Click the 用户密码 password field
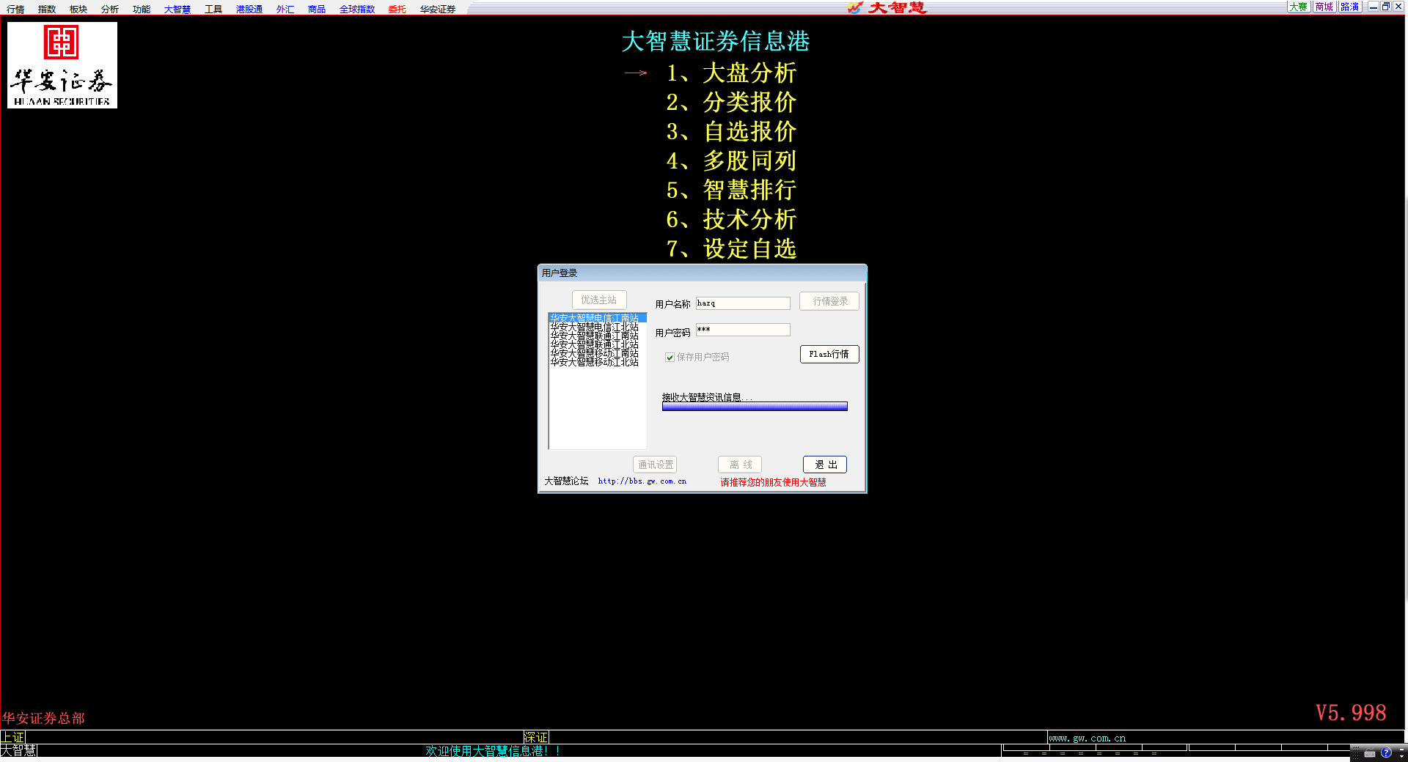This screenshot has width=1408, height=762. (743, 330)
